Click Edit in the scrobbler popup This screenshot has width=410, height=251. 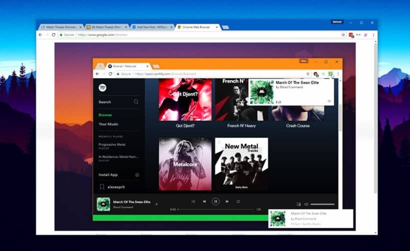point(278,102)
